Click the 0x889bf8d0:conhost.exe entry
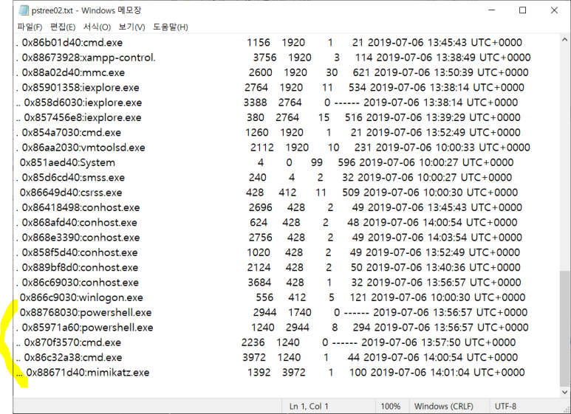The image size is (571, 414). tap(80, 267)
